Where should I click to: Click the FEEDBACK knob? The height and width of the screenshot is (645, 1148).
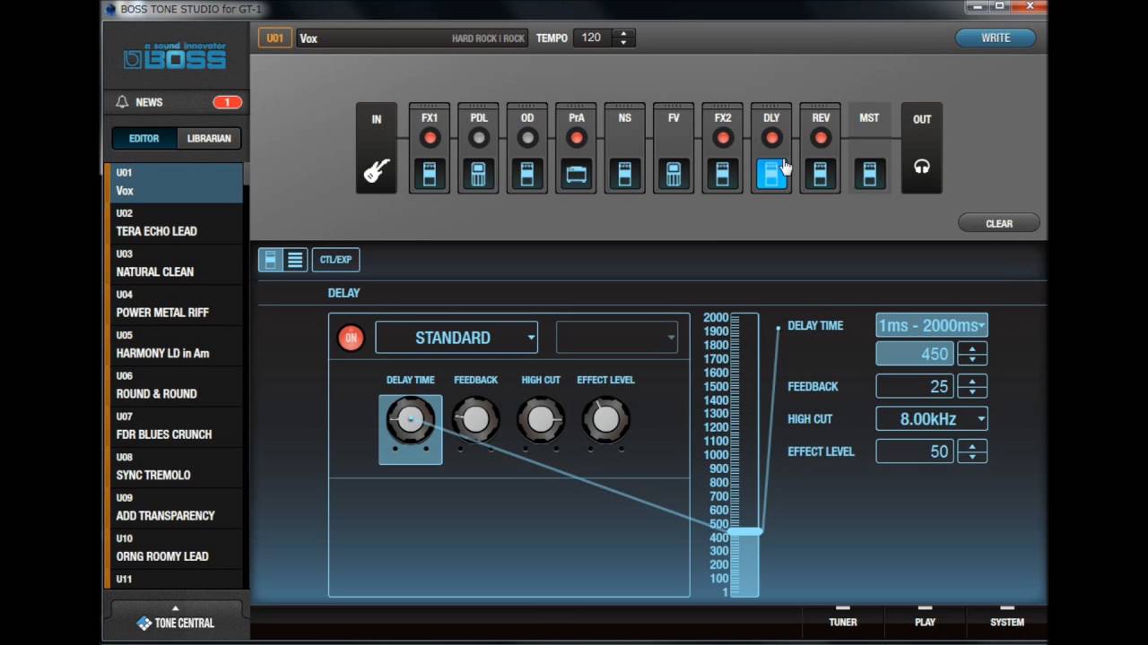(x=475, y=419)
